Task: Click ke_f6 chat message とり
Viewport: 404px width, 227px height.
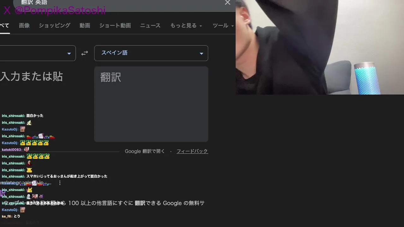Action: pos(17,216)
